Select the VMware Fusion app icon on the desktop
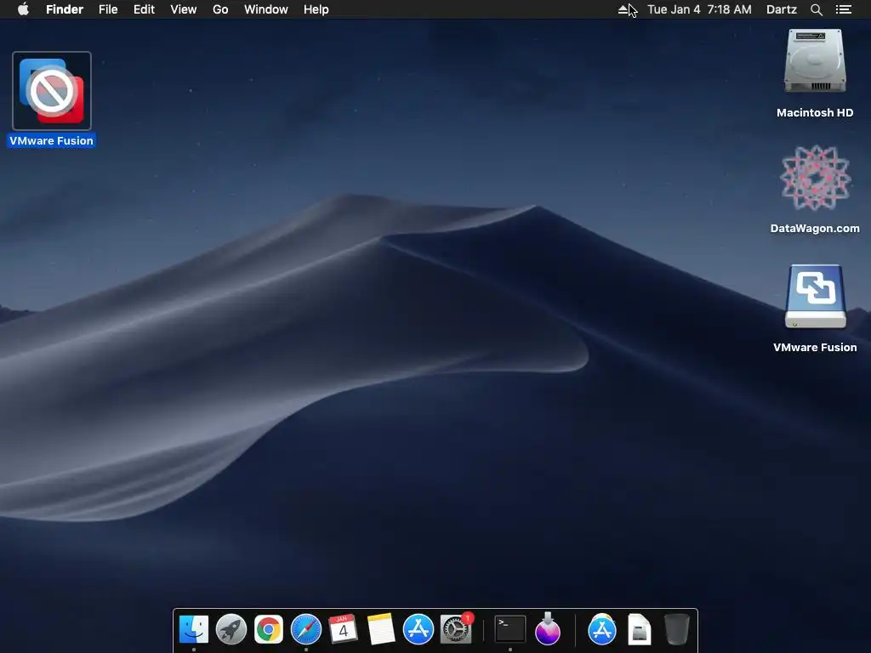The height and width of the screenshot is (653, 871). (x=52, y=91)
